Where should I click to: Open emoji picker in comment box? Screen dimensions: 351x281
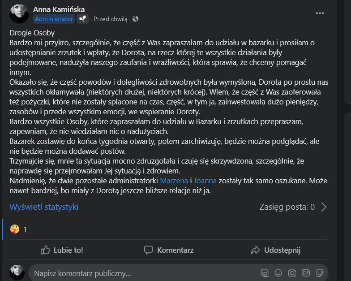click(x=278, y=273)
